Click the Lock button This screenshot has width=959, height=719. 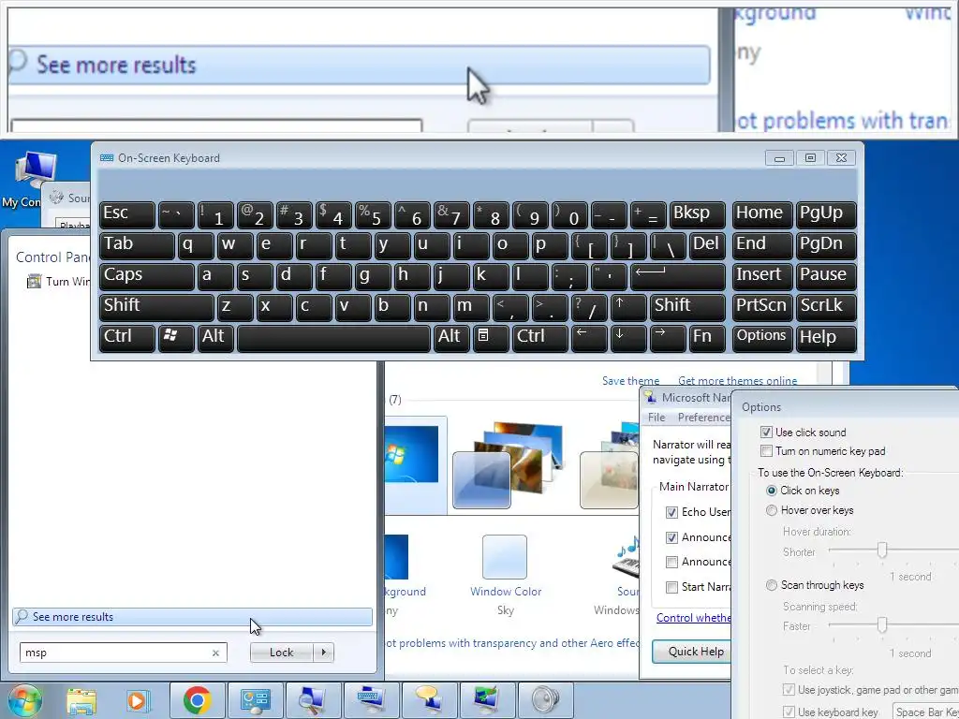point(281,653)
